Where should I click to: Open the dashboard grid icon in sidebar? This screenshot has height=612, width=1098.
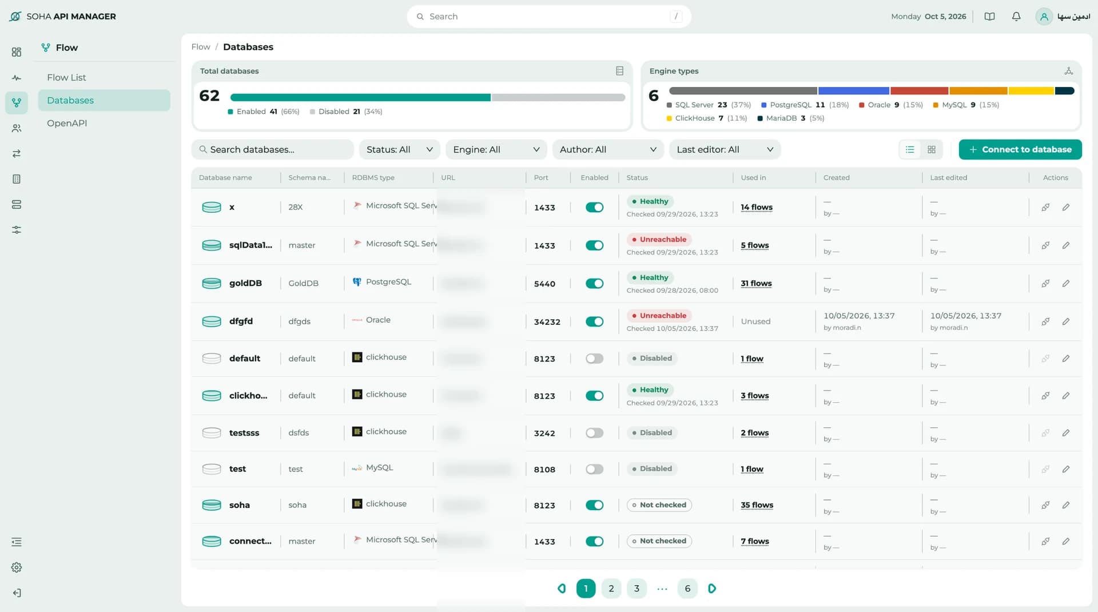tap(17, 52)
